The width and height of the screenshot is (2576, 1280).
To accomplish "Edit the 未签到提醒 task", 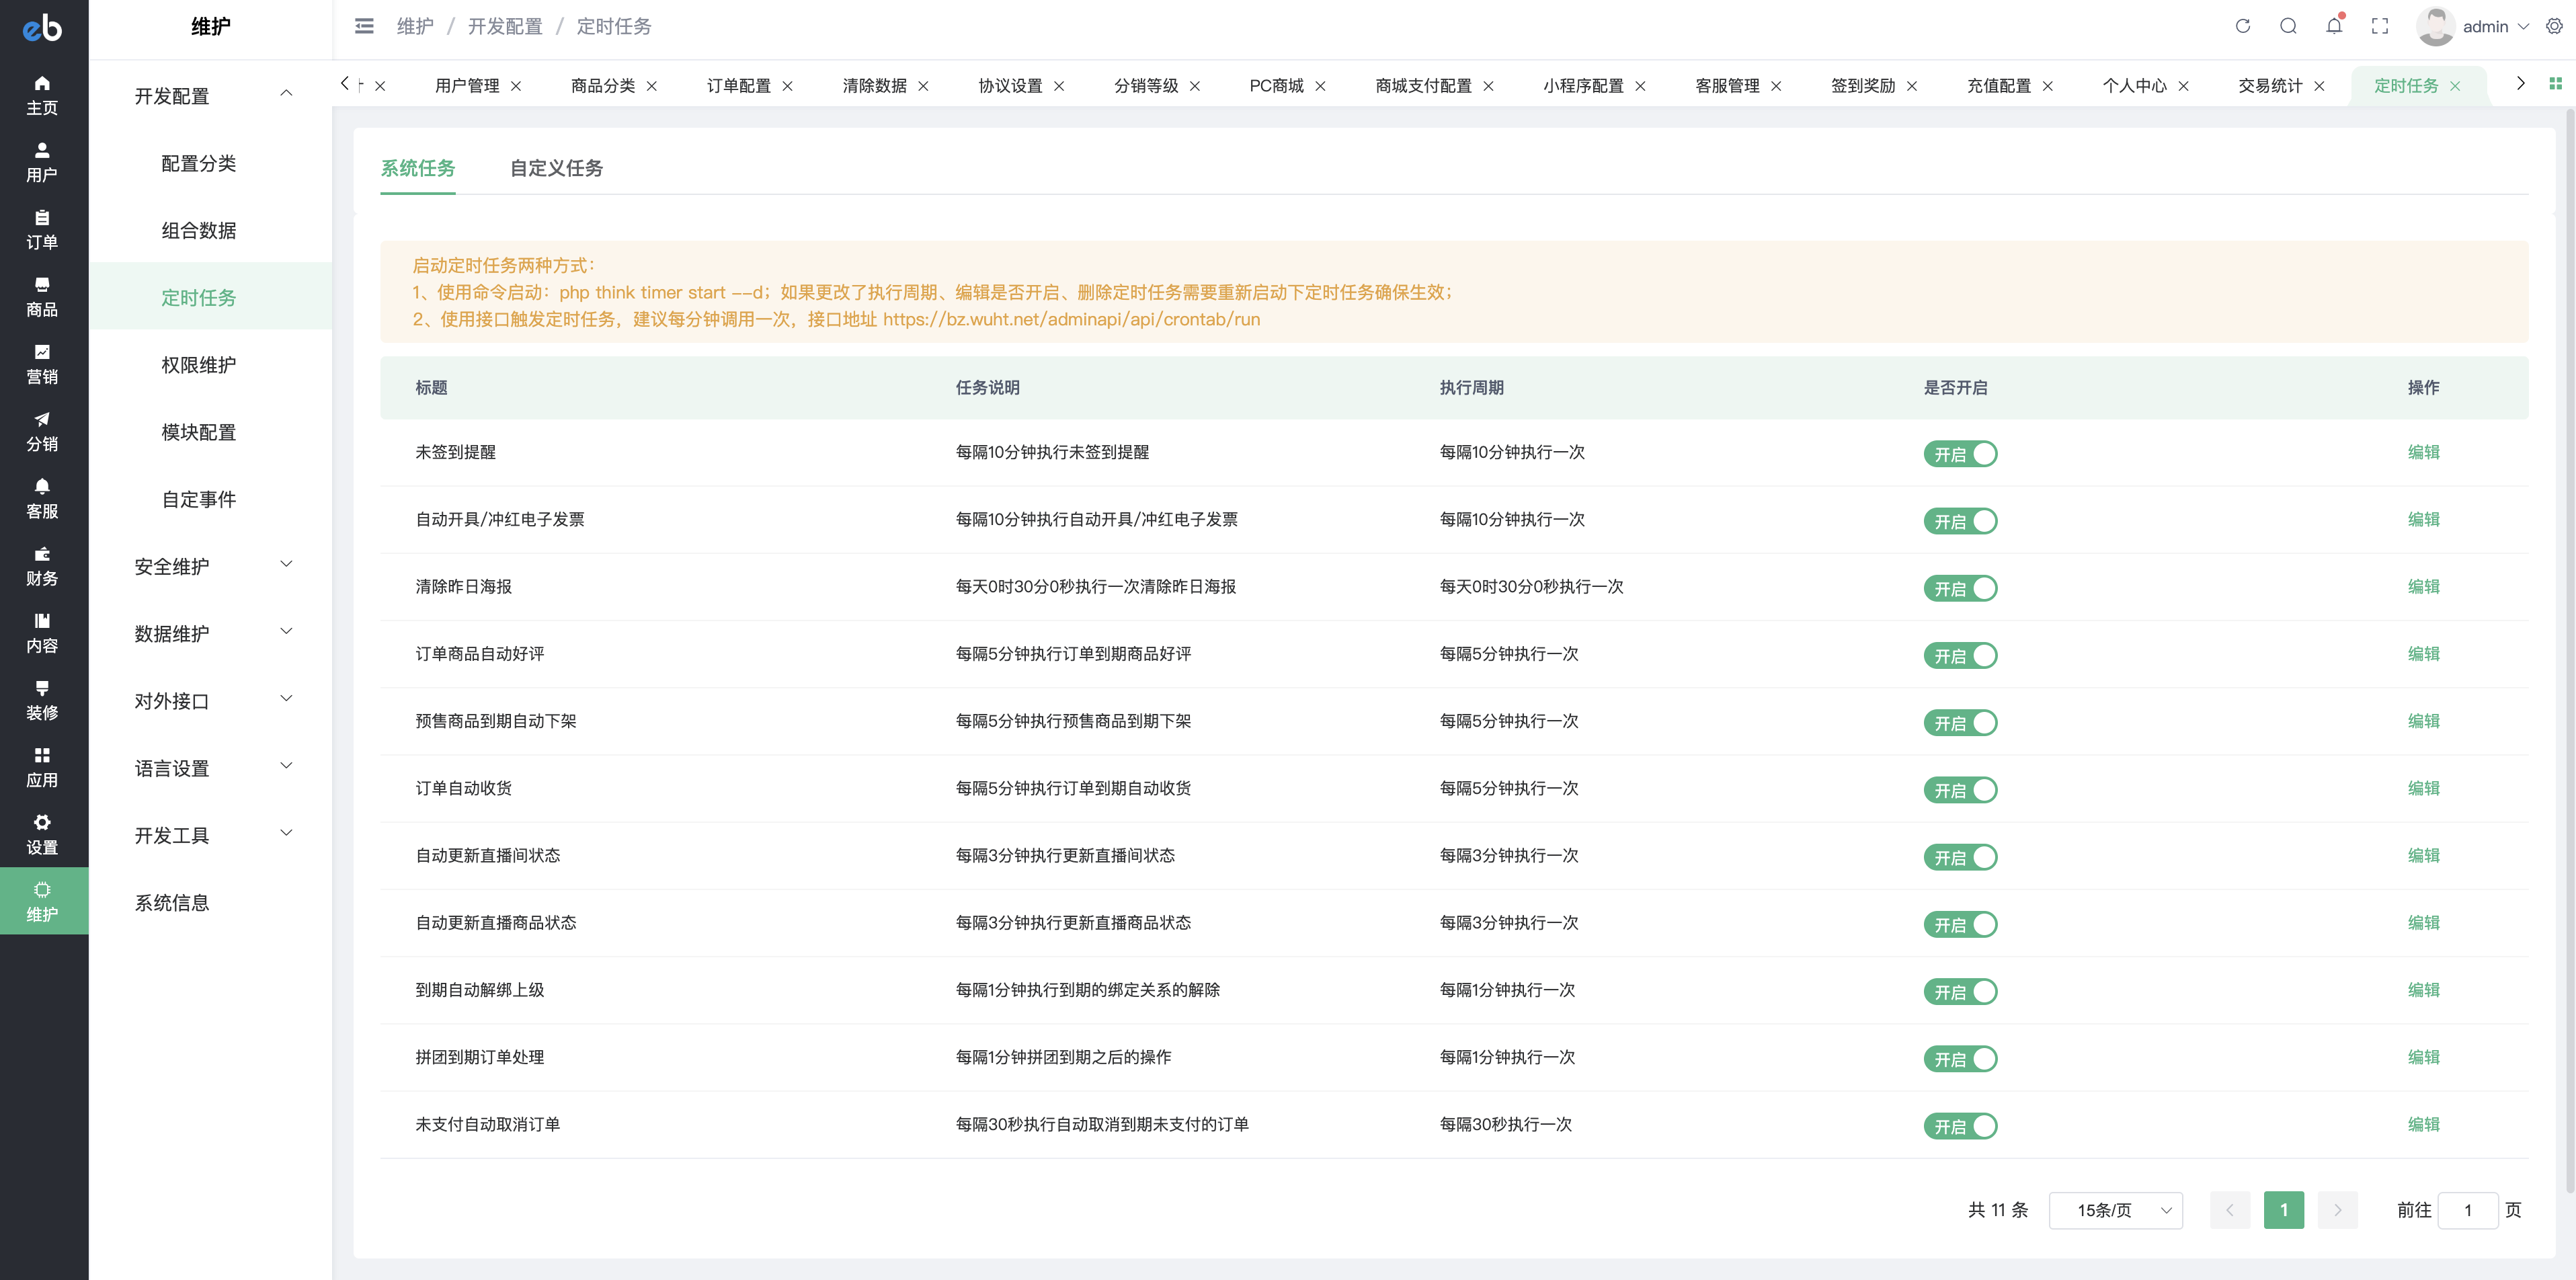I will pos(2423,452).
